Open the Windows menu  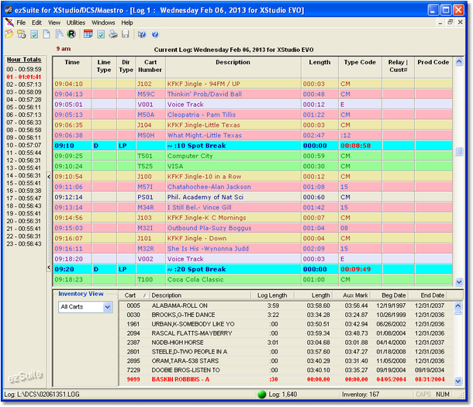103,22
